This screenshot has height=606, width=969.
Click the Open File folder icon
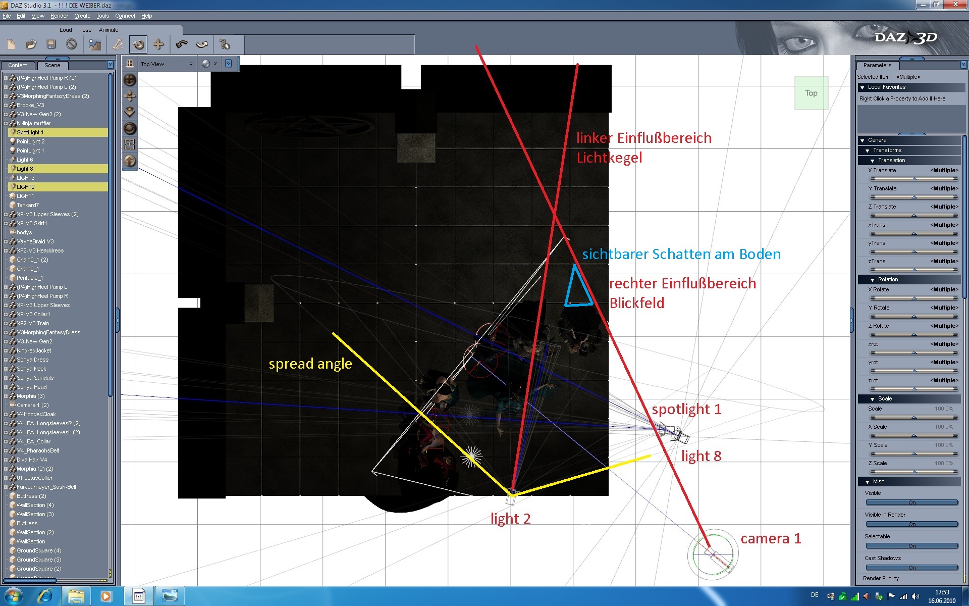[31, 45]
